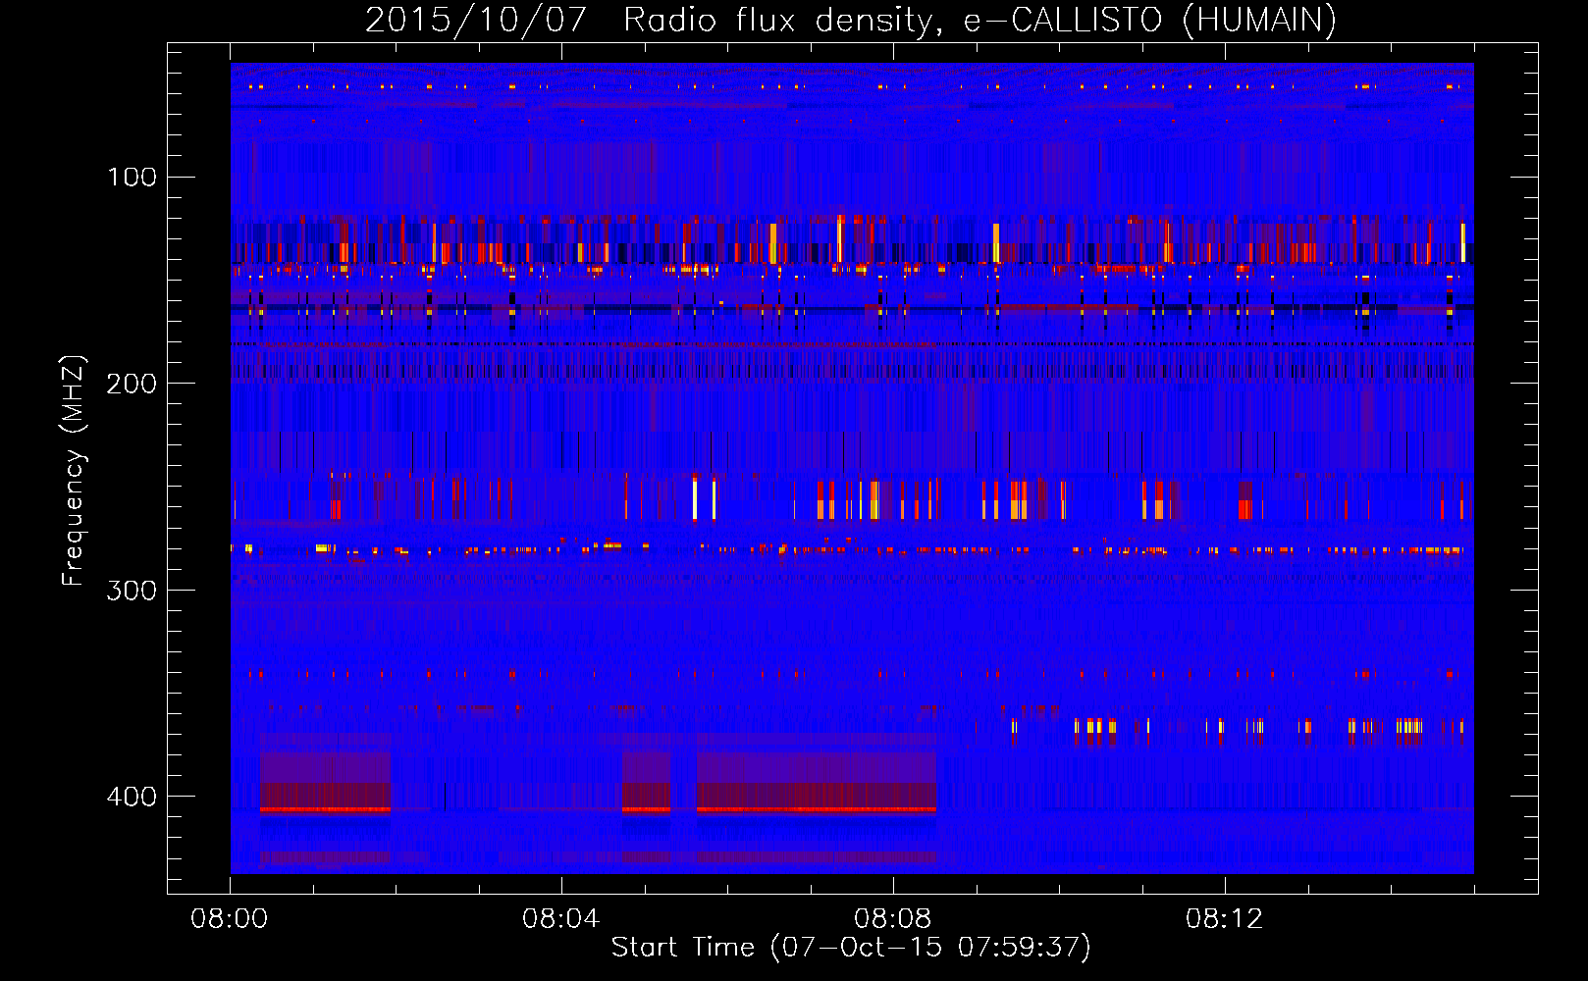Screen dimensions: 1588x981
Task: Click the 08:00 time tick label
Action: 230,919
